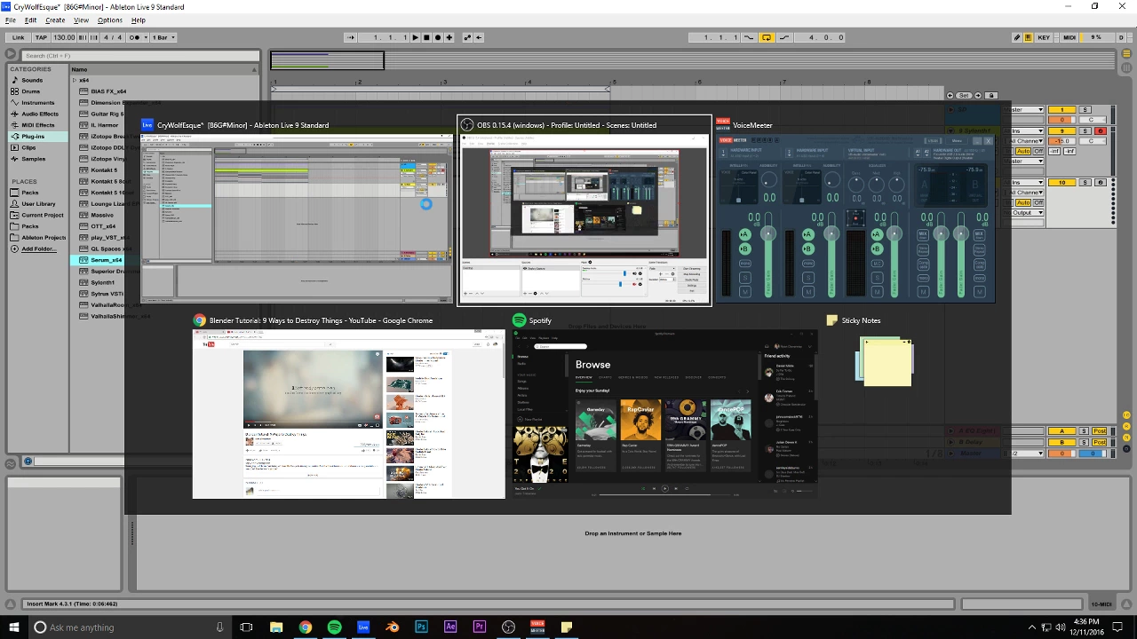1137x639 pixels.
Task: Select OTT_x64 plugin in list
Action: (x=103, y=226)
